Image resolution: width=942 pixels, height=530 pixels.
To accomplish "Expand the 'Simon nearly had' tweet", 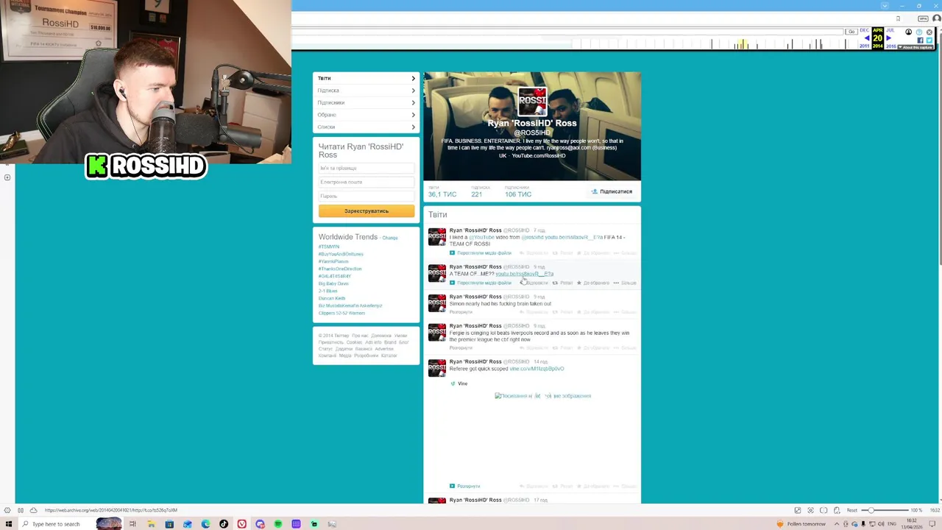I will 461,312.
